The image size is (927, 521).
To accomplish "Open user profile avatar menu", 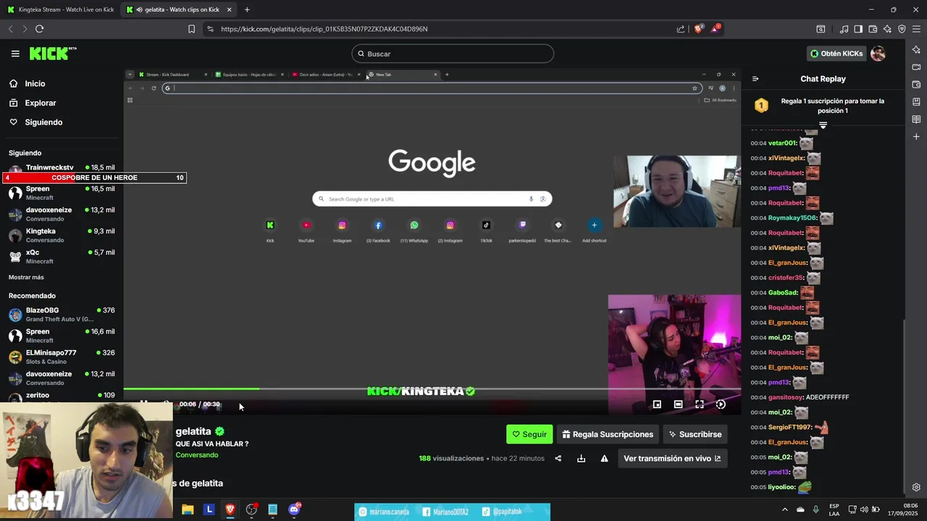I will pyautogui.click(x=878, y=54).
